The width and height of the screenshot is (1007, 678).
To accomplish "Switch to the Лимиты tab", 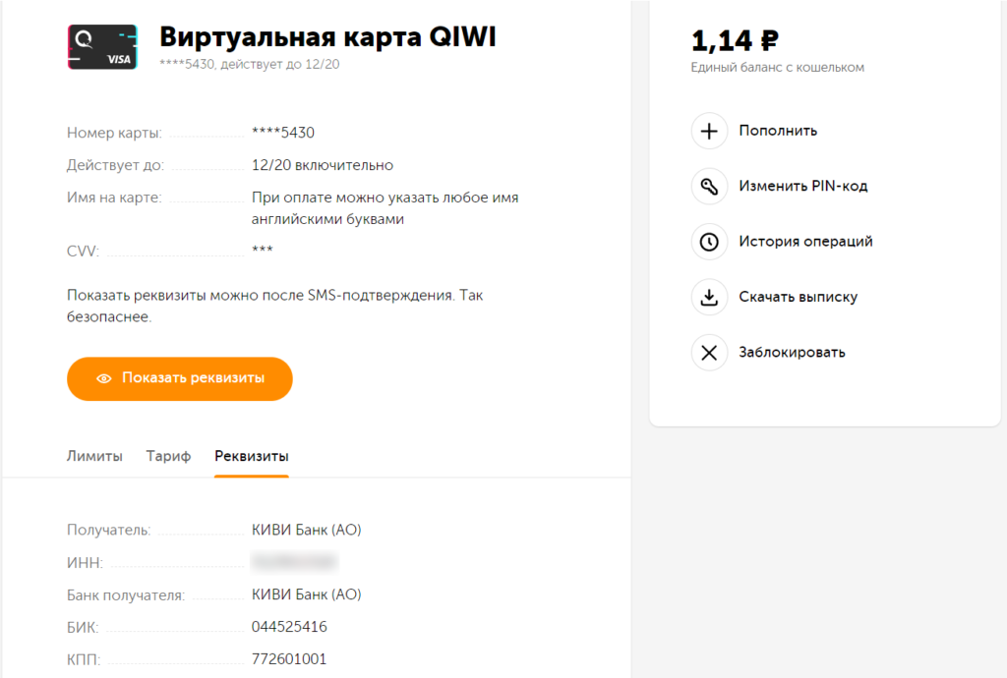I will [94, 456].
